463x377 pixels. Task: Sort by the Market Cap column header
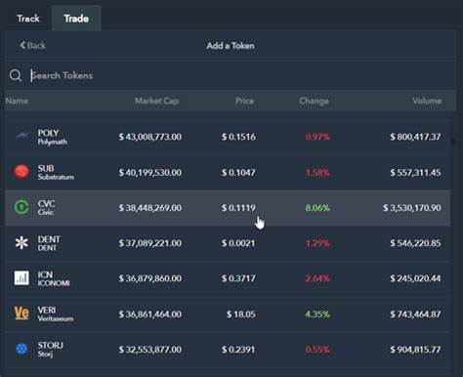[156, 101]
